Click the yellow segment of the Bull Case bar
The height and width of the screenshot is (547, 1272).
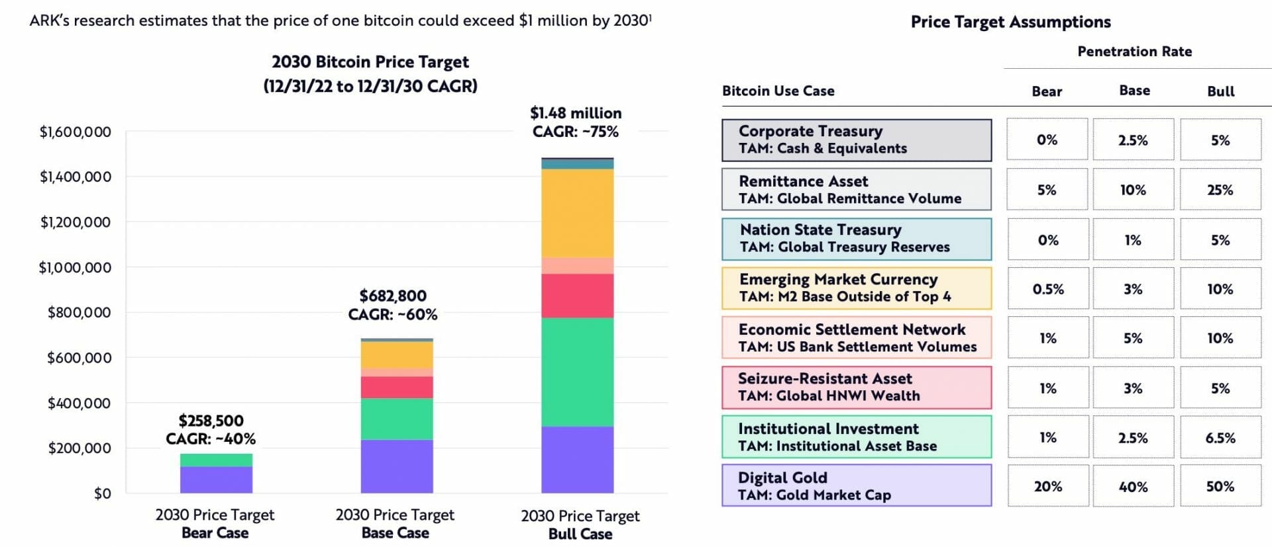pyautogui.click(x=577, y=213)
